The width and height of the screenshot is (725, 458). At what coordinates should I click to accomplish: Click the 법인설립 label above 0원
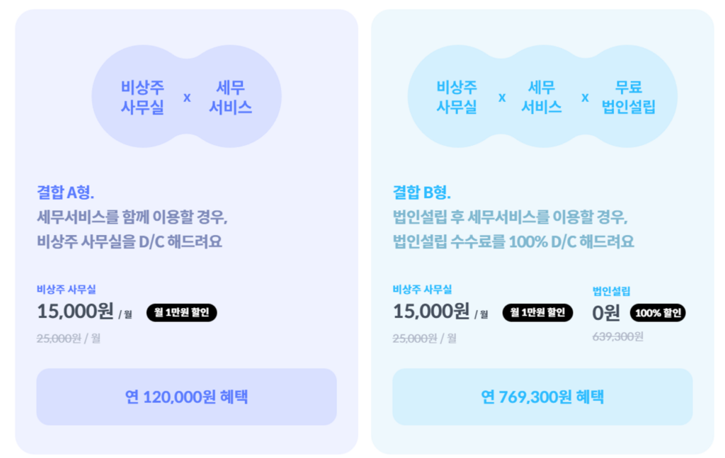pyautogui.click(x=611, y=291)
